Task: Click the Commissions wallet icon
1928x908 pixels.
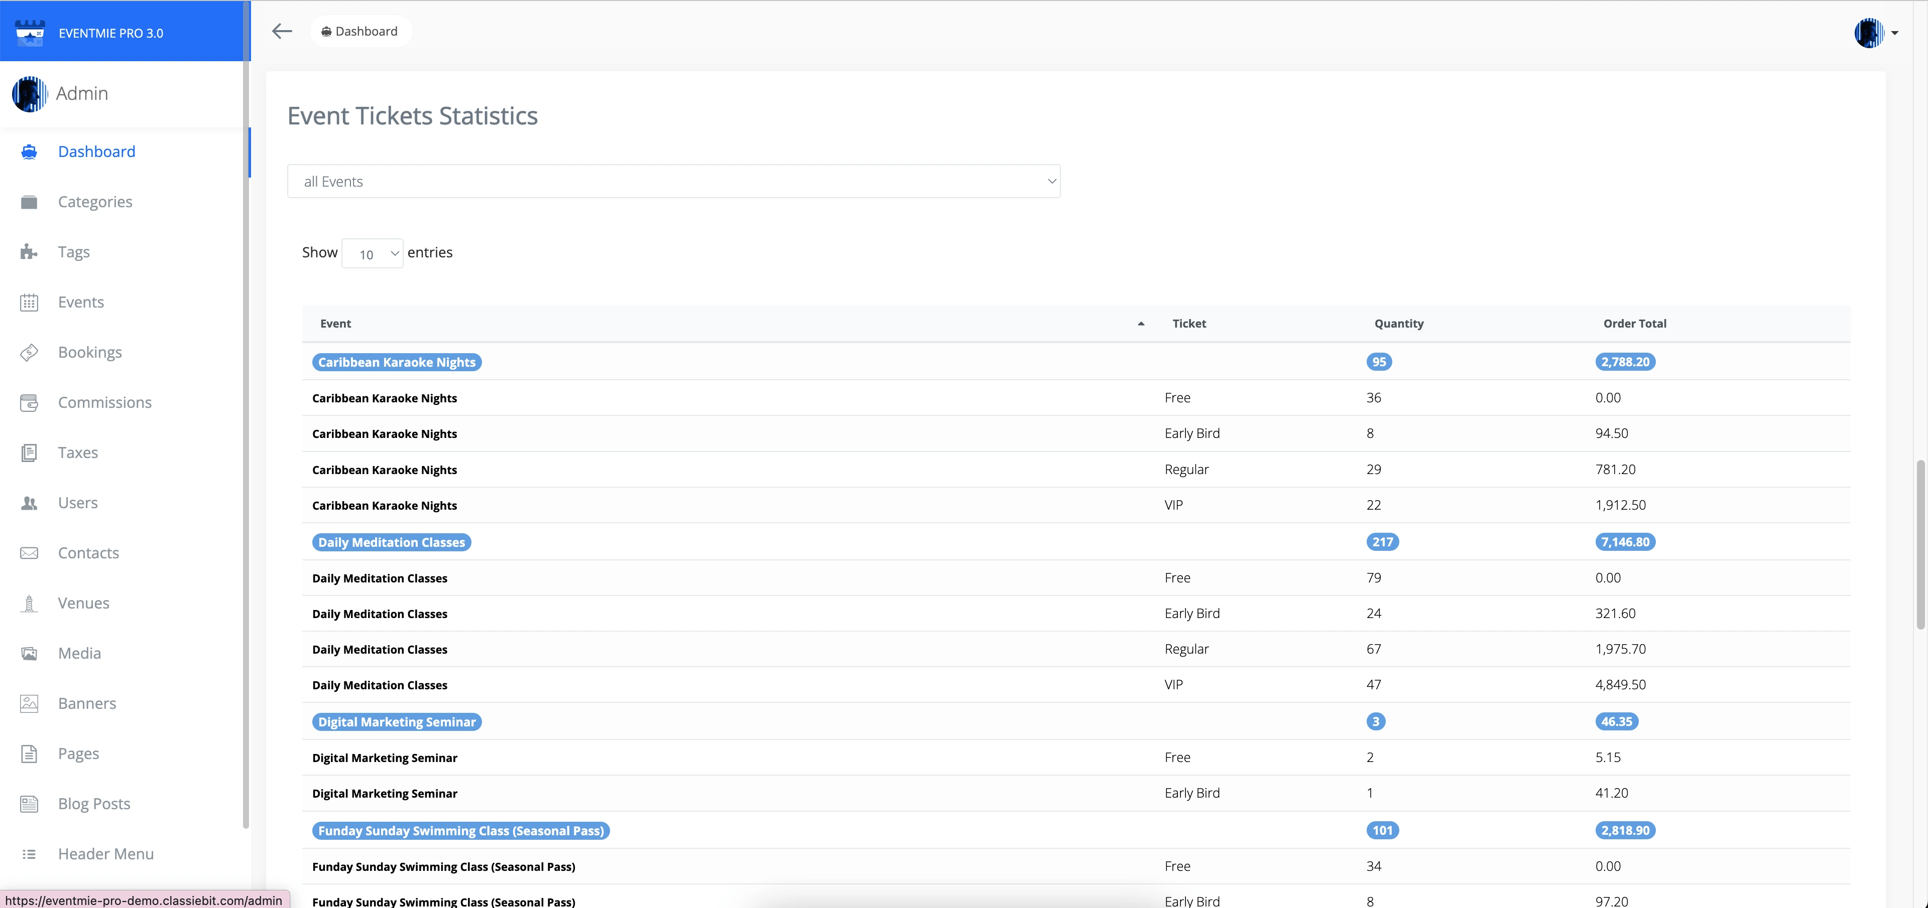Action: tap(29, 402)
